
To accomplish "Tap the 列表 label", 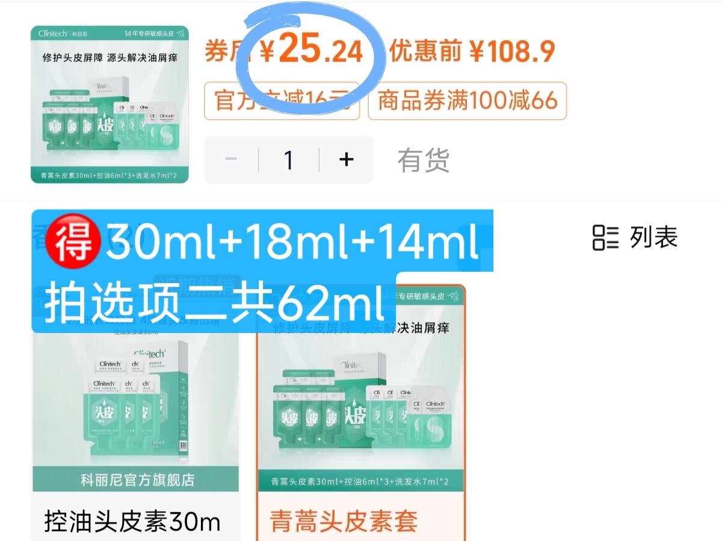I will point(654,237).
